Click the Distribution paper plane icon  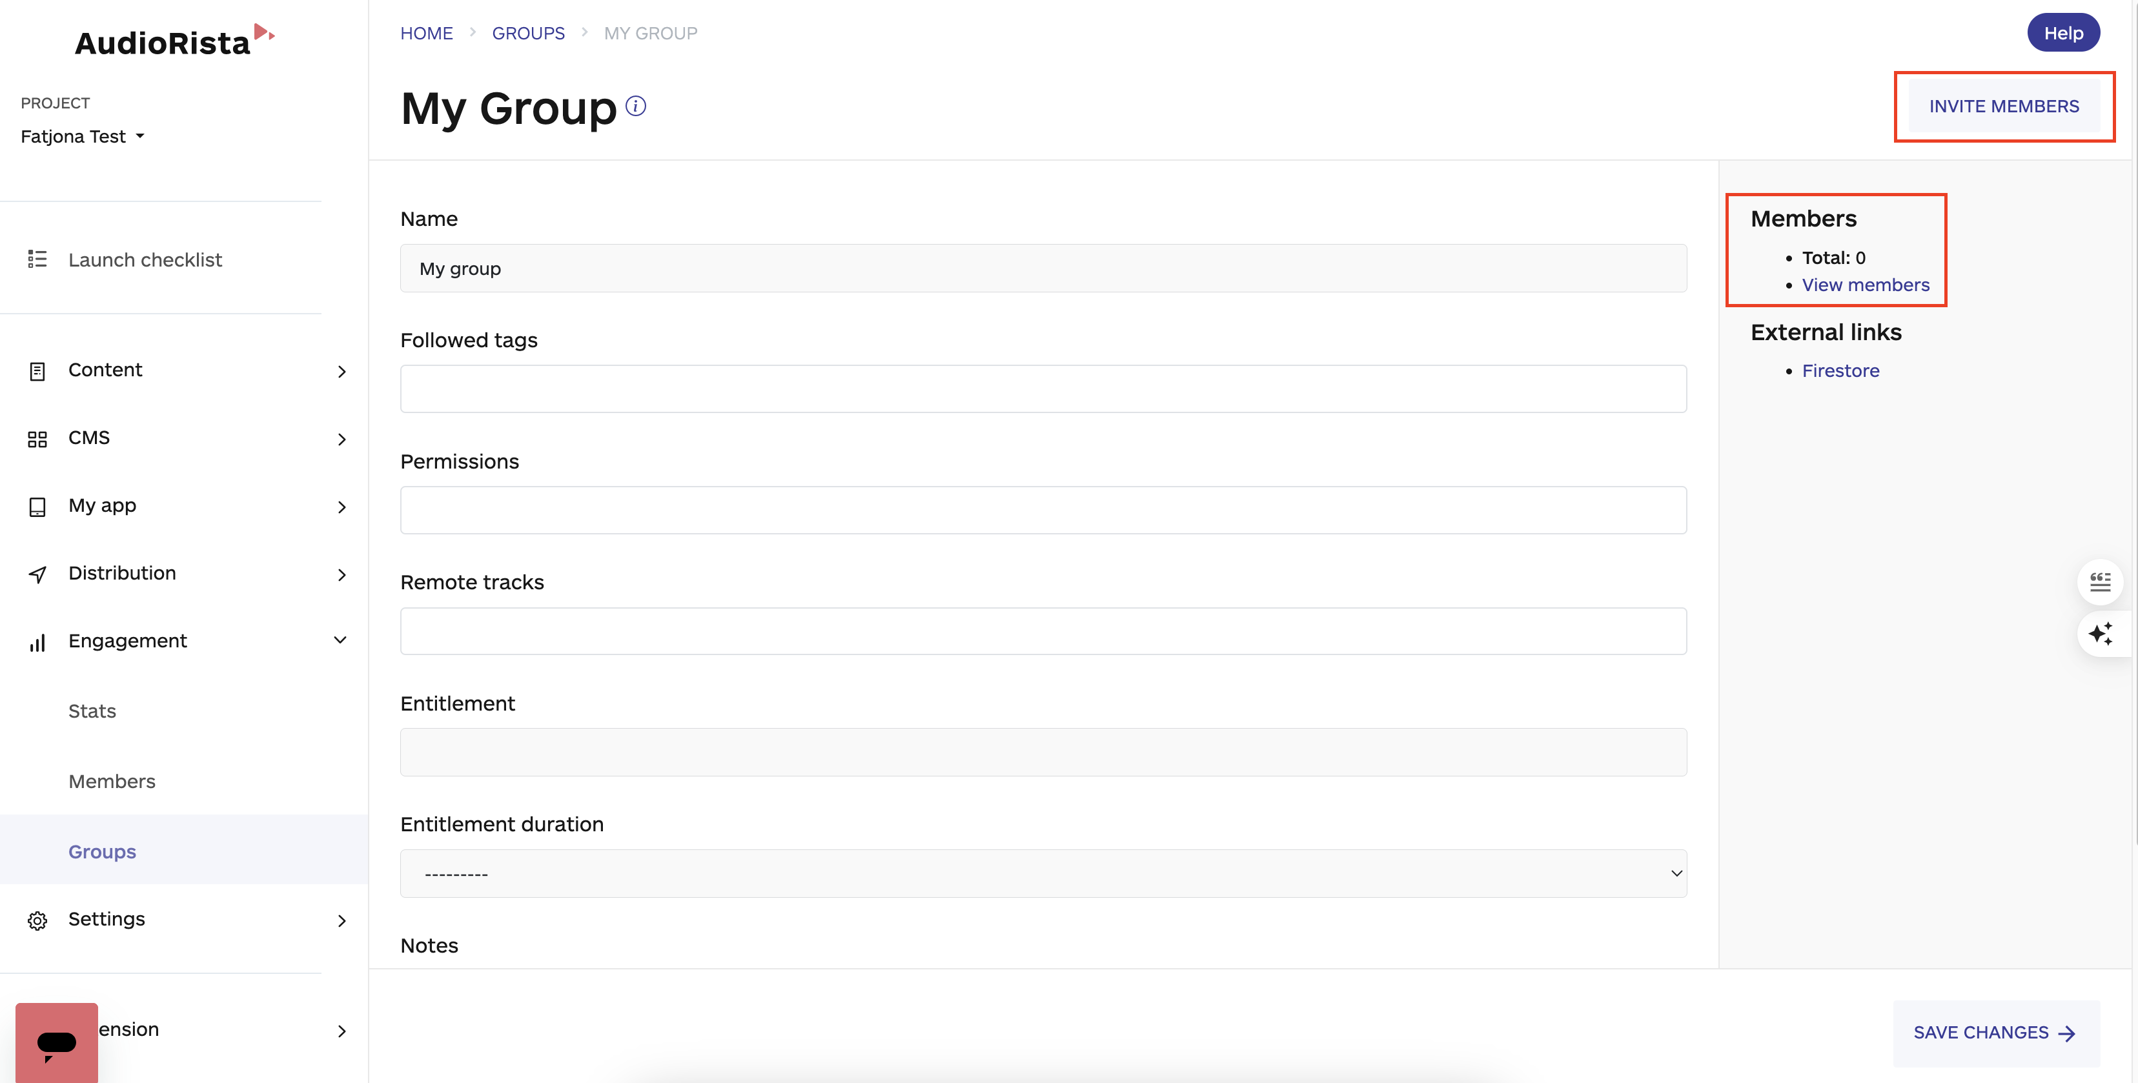point(37,574)
